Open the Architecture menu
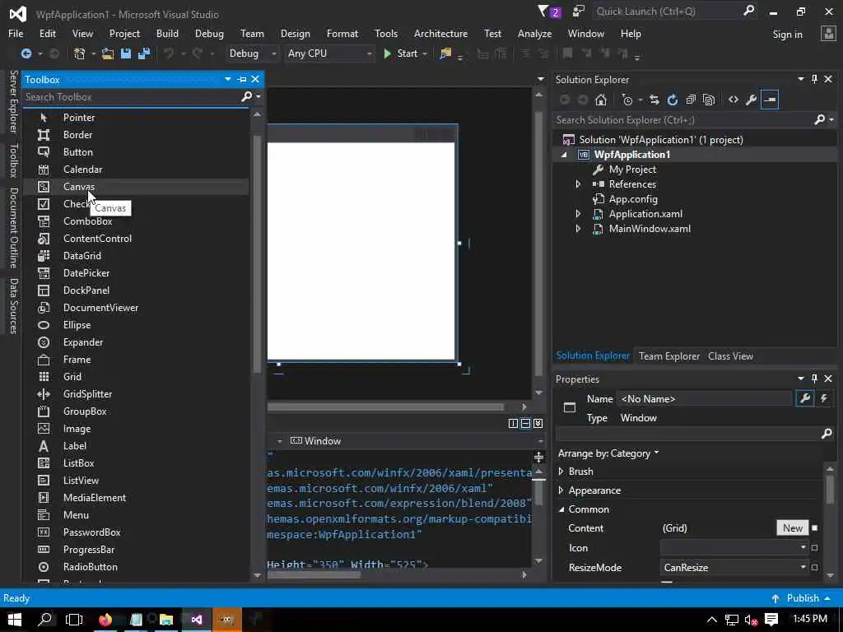The width and height of the screenshot is (843, 632). (x=440, y=33)
